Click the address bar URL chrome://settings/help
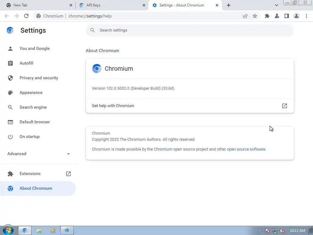This screenshot has width=313, height=235. click(x=90, y=16)
